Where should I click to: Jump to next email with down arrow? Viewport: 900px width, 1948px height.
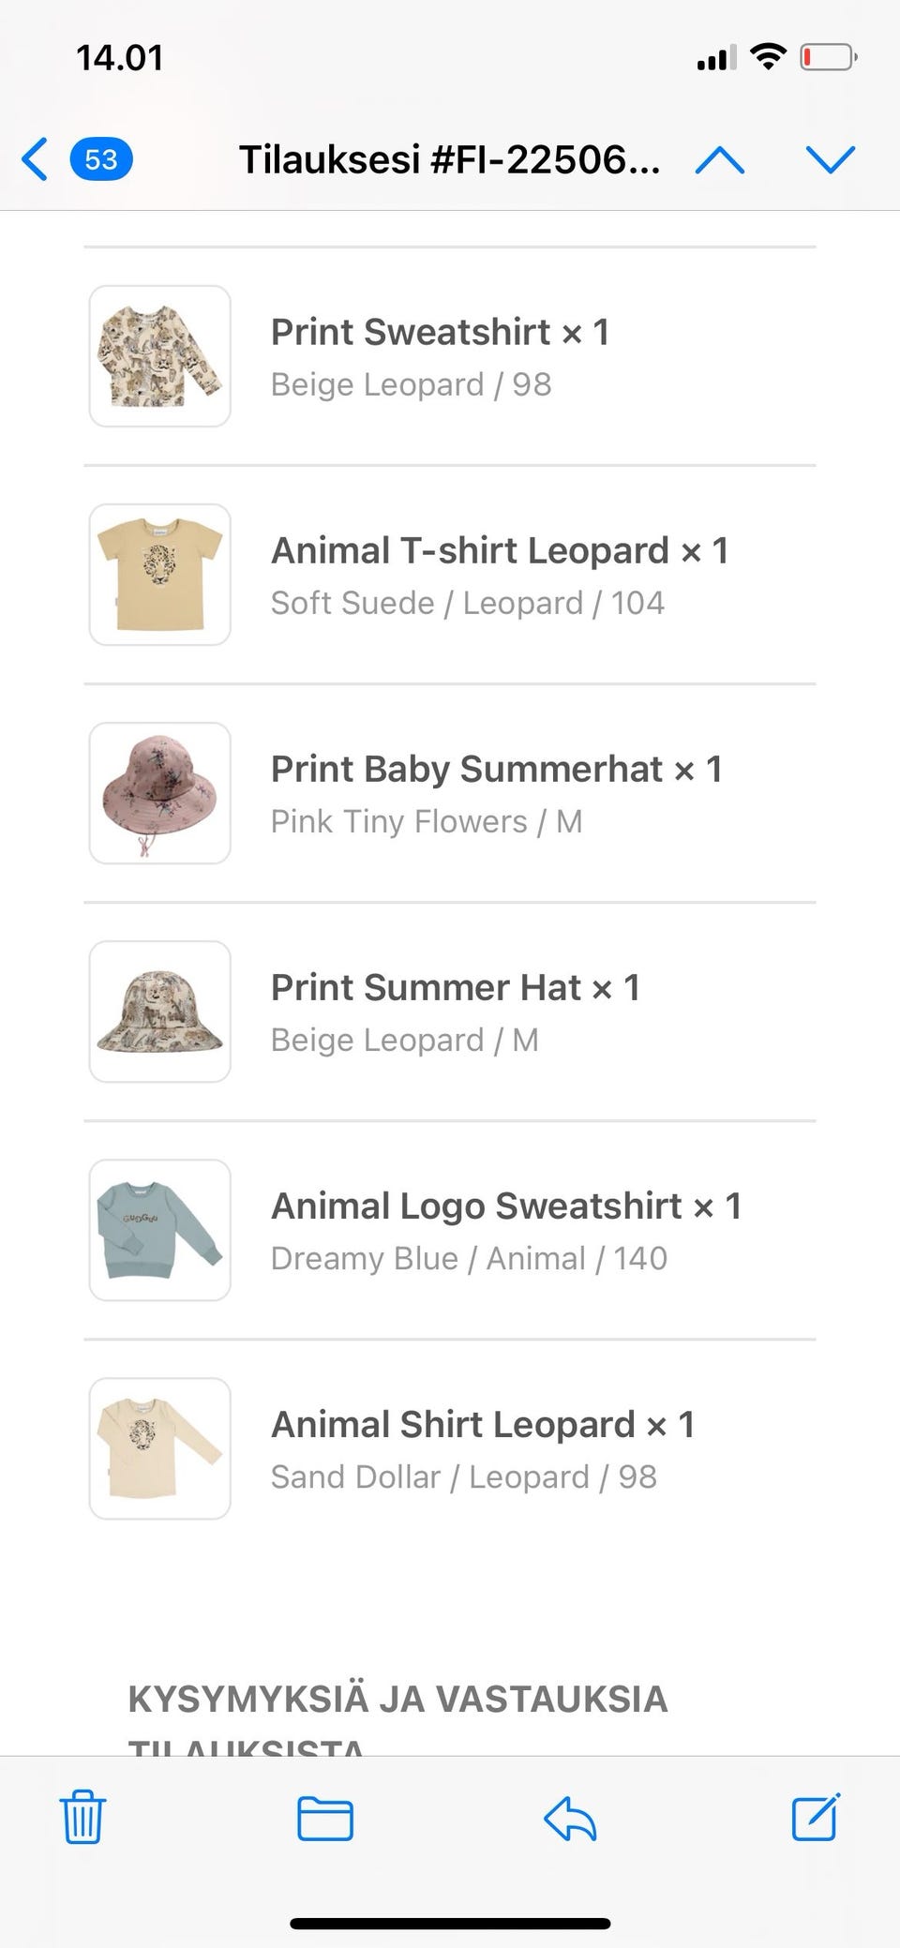click(x=831, y=160)
